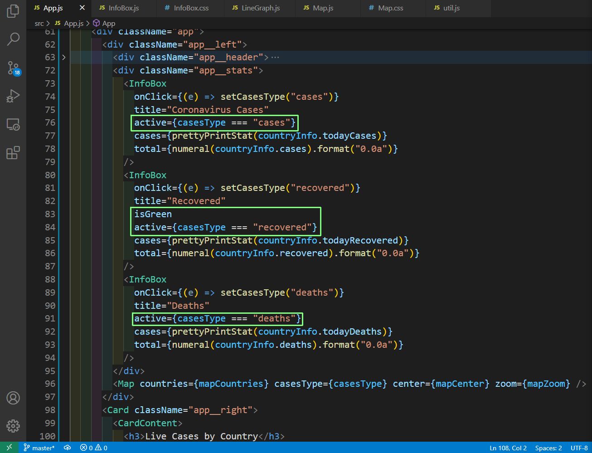Open the errors and warnings count
The width and height of the screenshot is (592, 453).
(94, 448)
